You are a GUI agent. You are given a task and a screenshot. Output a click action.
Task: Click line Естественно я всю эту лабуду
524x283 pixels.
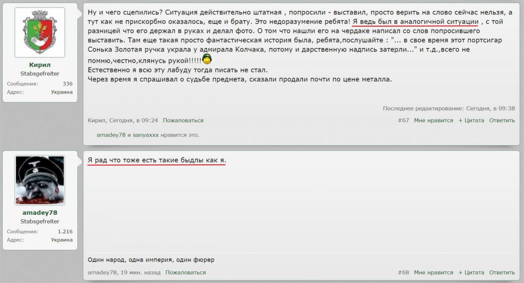click(178, 70)
